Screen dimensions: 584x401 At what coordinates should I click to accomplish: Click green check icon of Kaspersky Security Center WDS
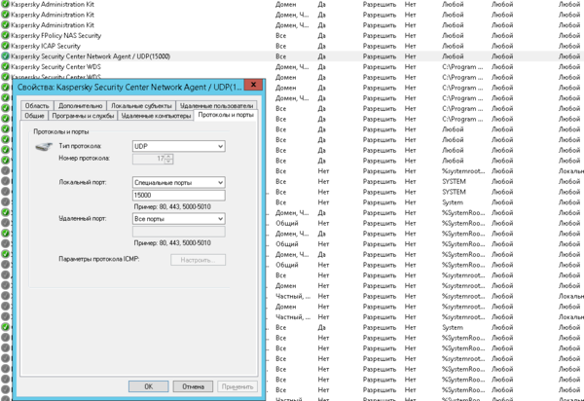5,66
